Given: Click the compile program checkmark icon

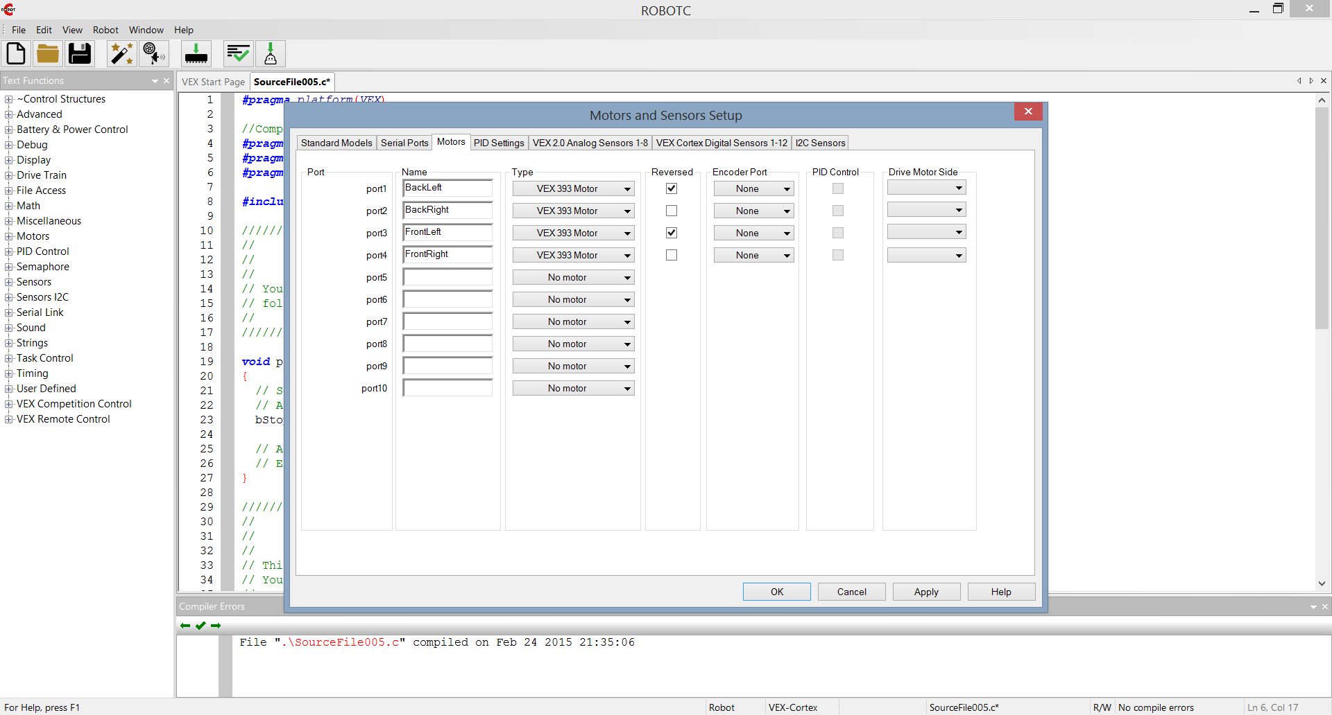Looking at the screenshot, I should (238, 53).
